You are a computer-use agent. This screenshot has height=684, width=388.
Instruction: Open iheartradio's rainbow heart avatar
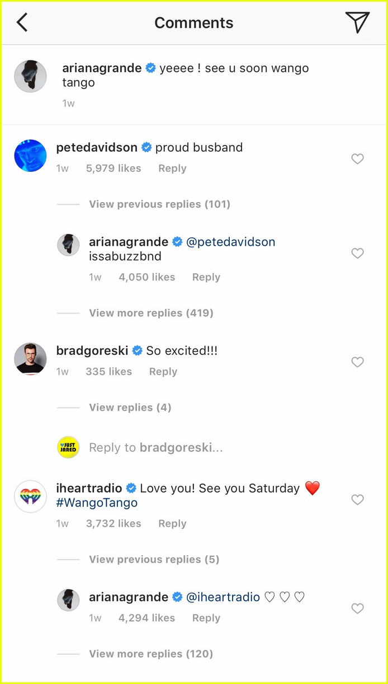point(30,496)
